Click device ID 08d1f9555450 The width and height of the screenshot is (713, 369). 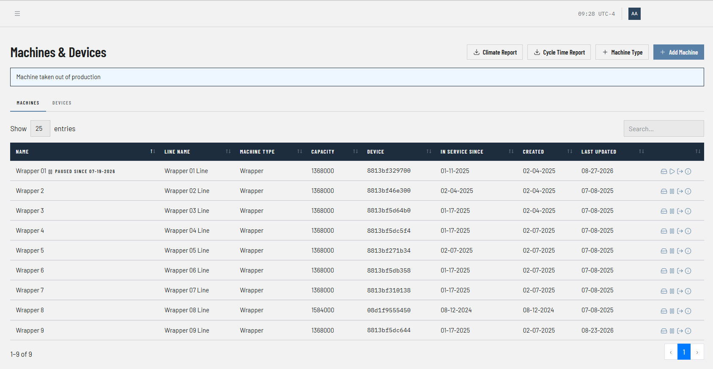(389, 310)
